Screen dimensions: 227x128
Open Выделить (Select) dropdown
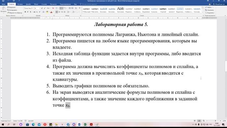(x=210, y=13)
